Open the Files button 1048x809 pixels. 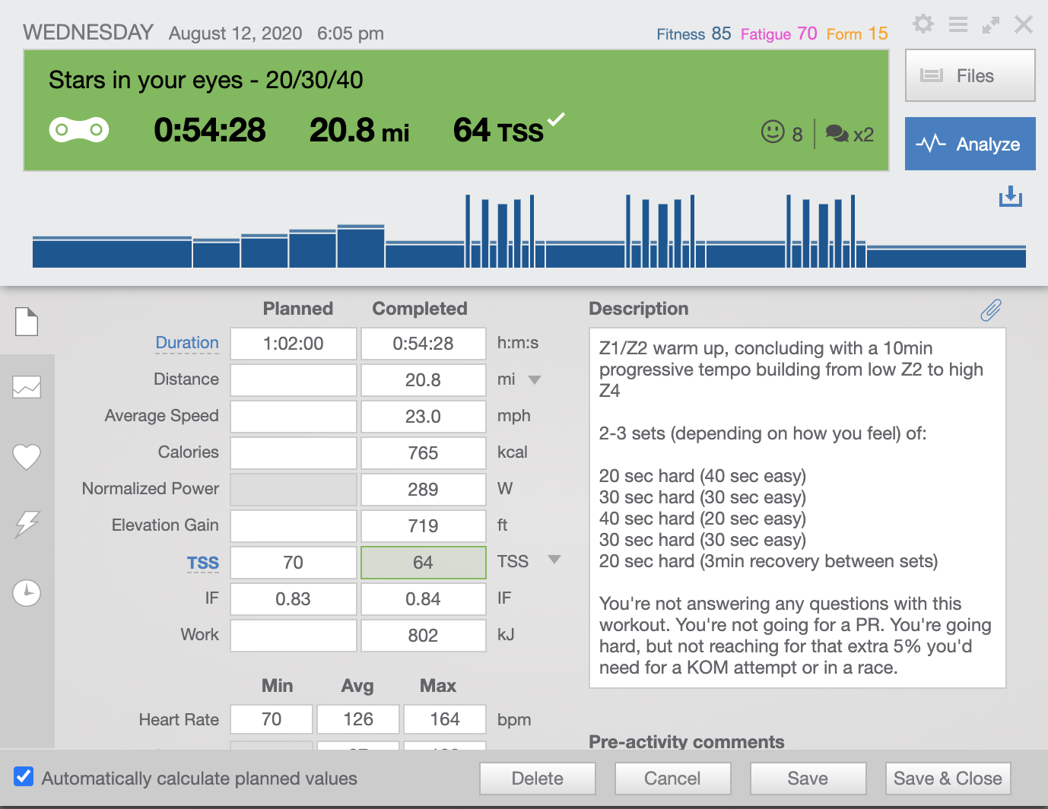point(970,75)
